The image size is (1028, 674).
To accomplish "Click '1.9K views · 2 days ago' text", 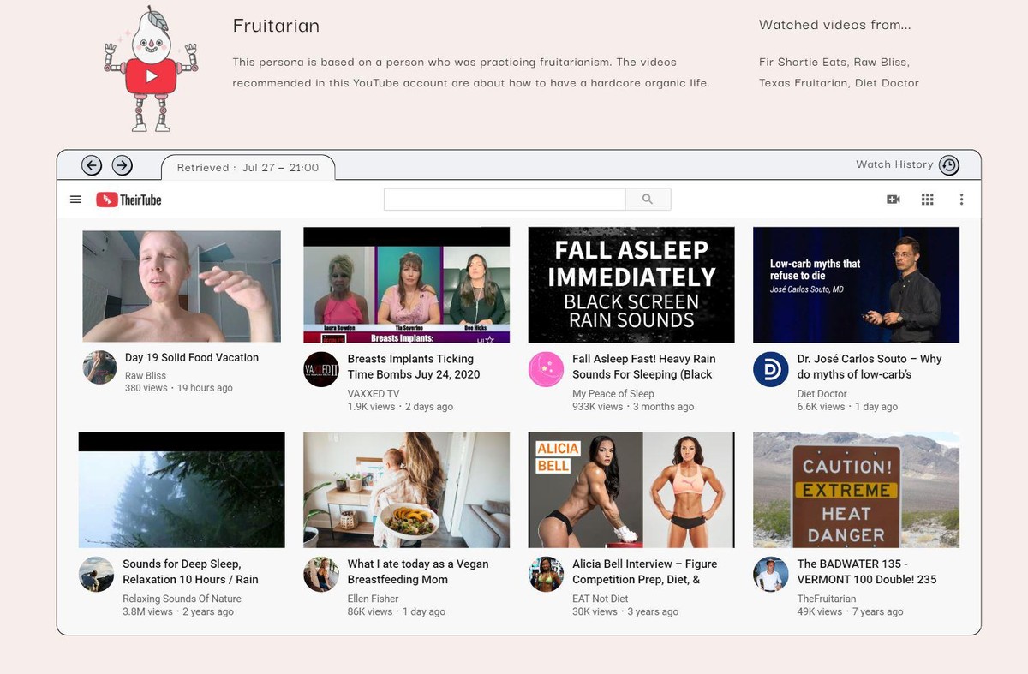I will point(400,407).
